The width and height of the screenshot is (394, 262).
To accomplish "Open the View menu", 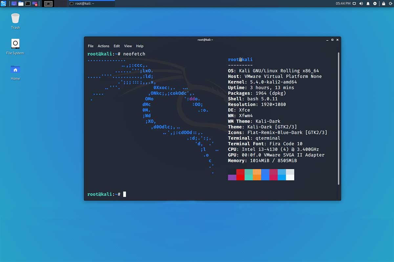I will click(x=128, y=46).
